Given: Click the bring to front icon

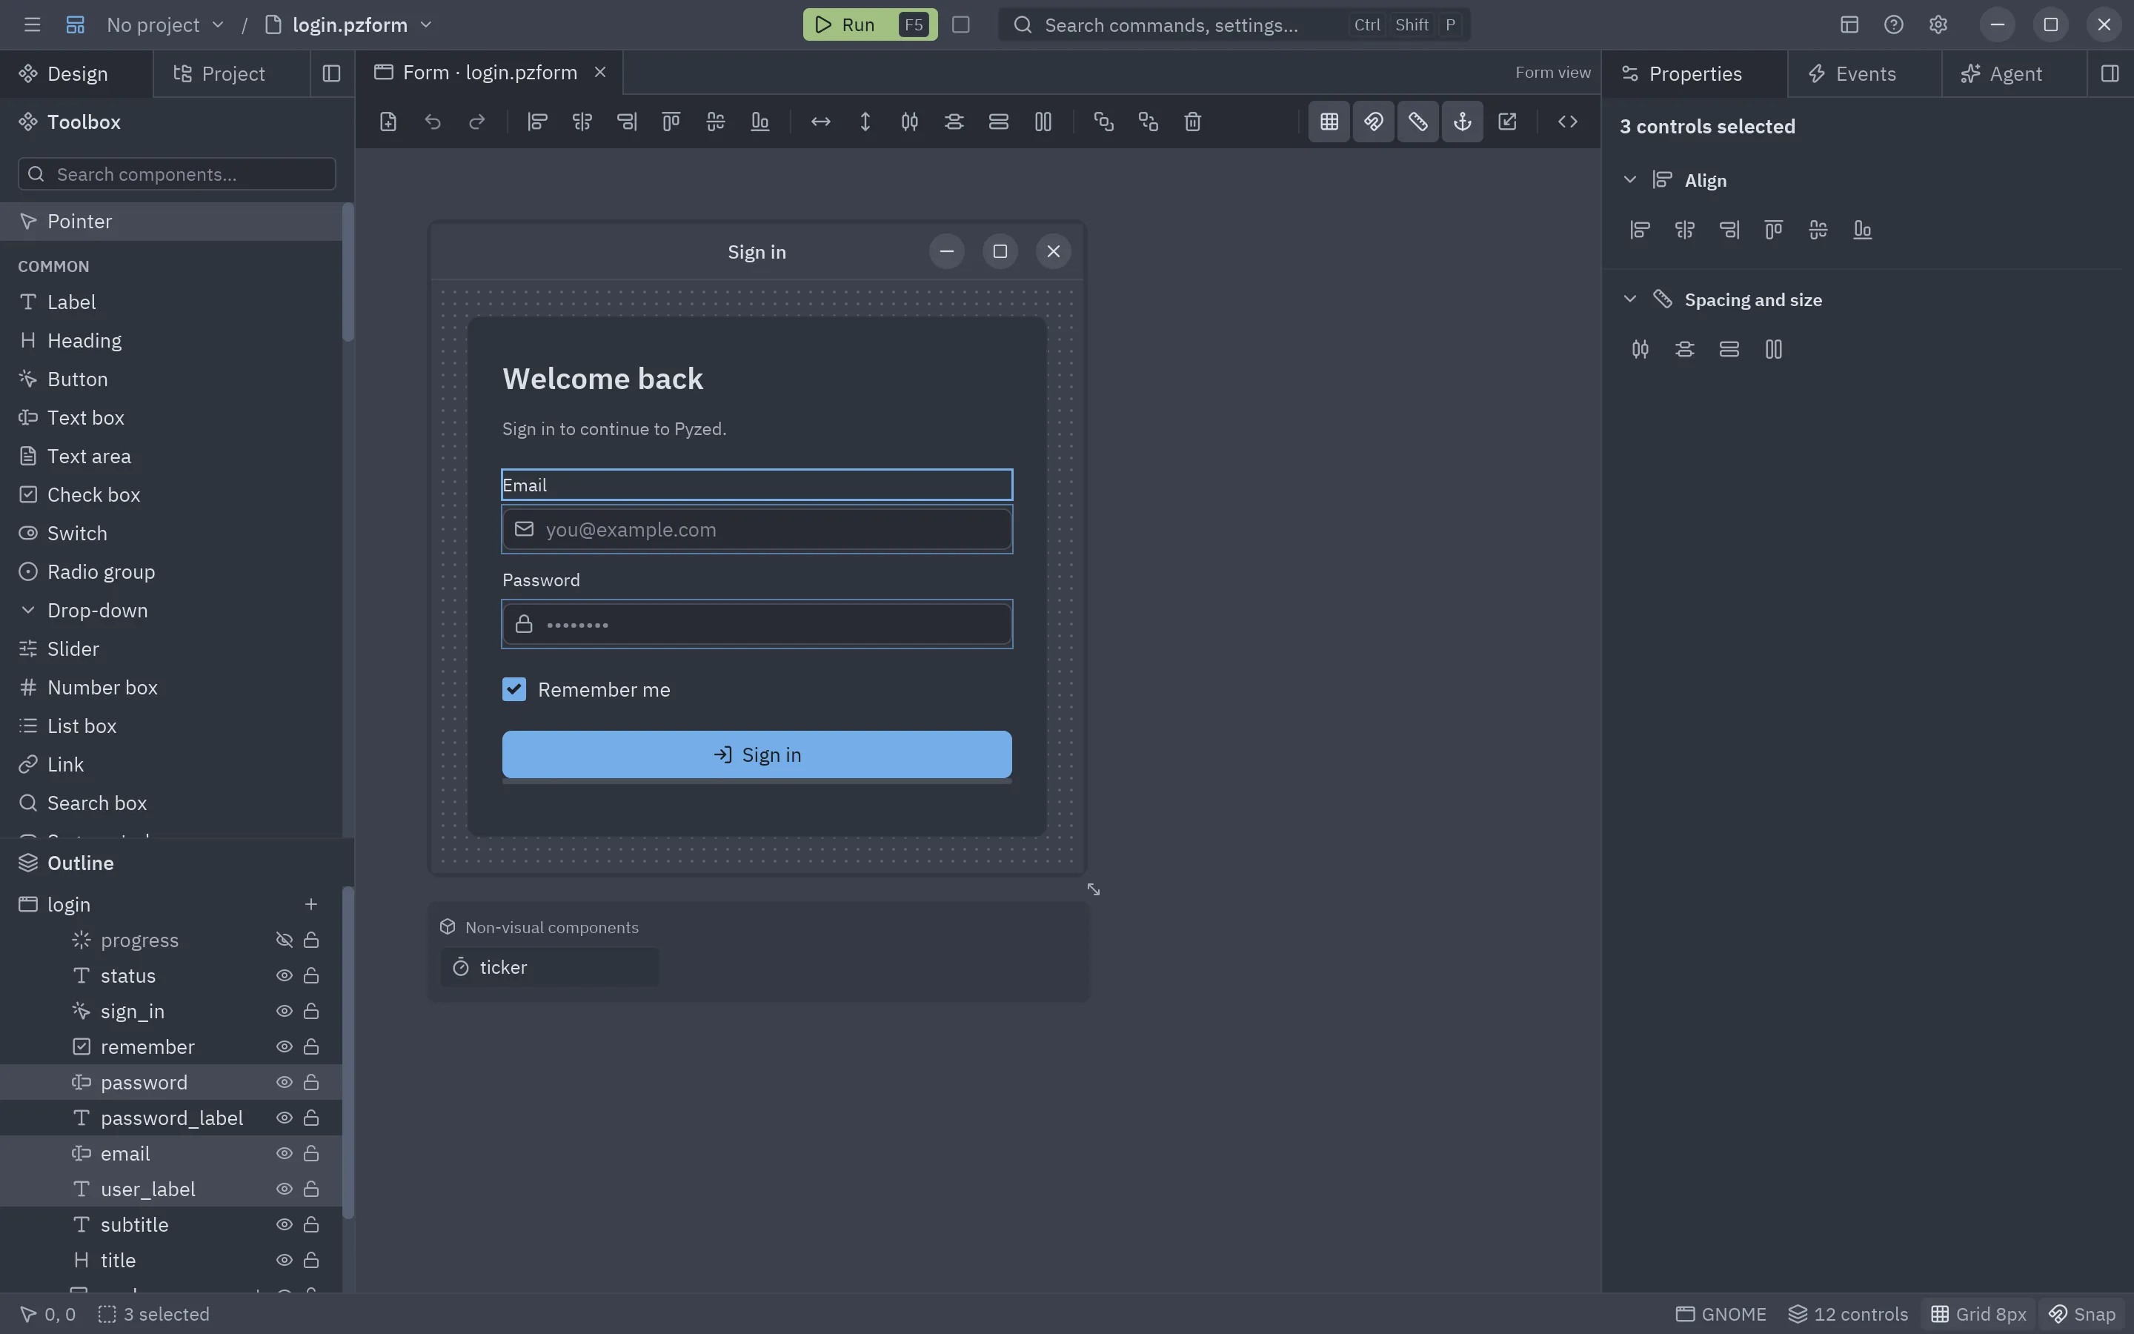Looking at the screenshot, I should [1103, 122].
